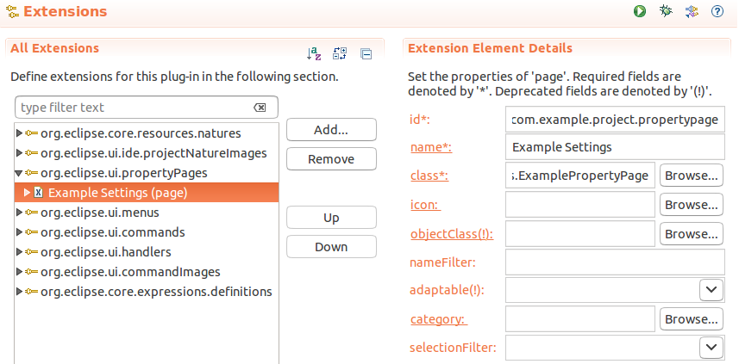Launch the Eclipse application with run icon
Screen dimensions: 739x364
pyautogui.click(x=640, y=11)
